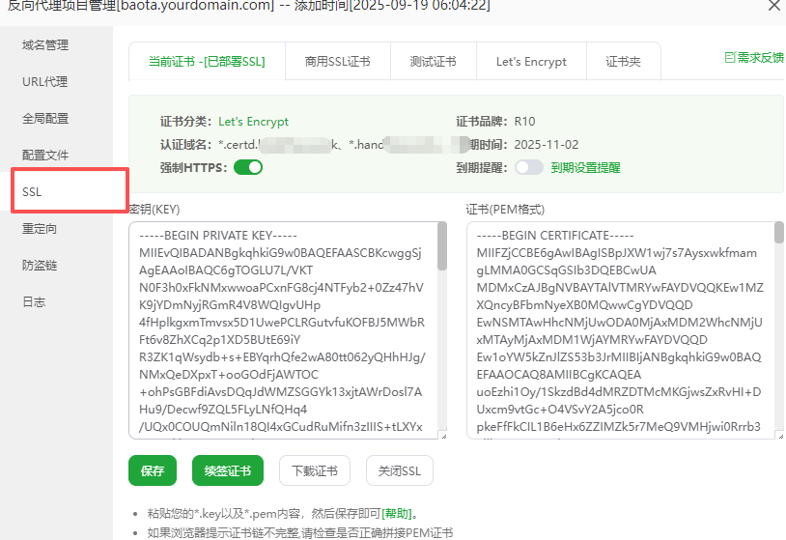
Task: Select SSL in the sidebar
Action: 33,192
